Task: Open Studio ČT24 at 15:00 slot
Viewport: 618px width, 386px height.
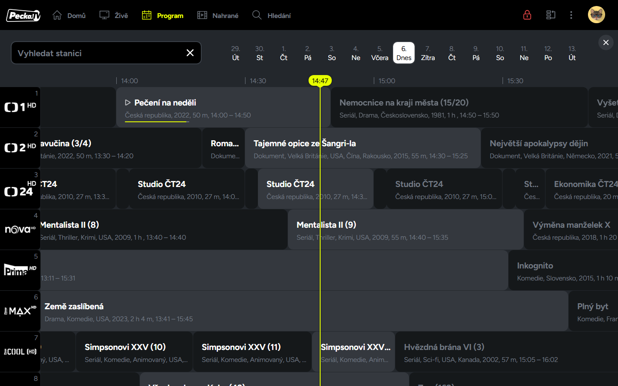Action: [444, 189]
